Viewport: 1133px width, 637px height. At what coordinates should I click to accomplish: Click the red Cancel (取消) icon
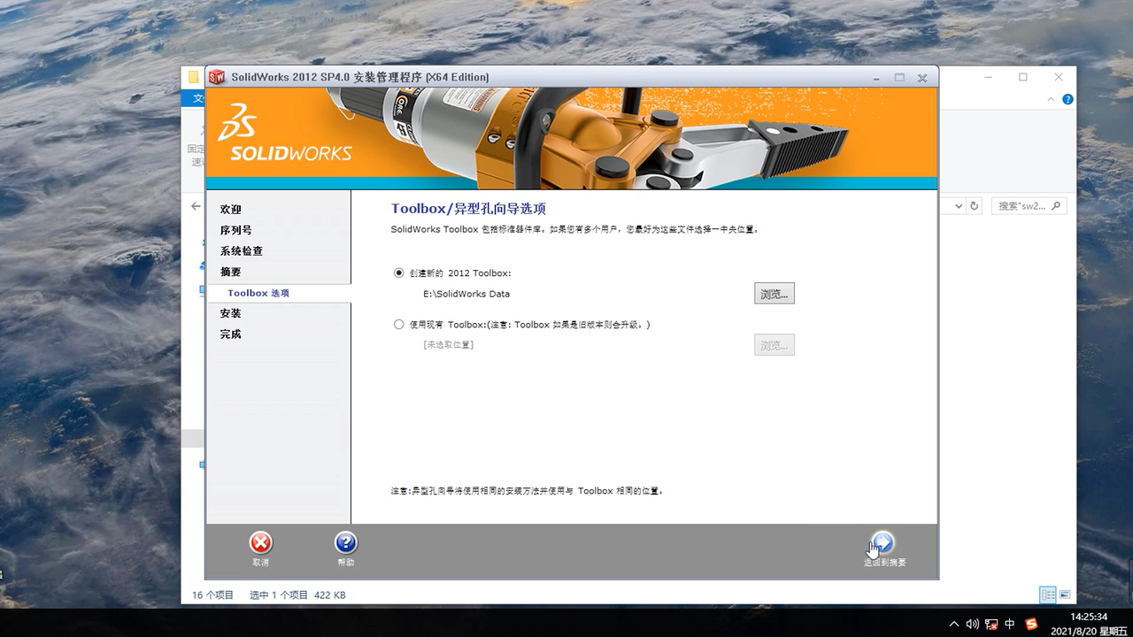[x=260, y=542]
